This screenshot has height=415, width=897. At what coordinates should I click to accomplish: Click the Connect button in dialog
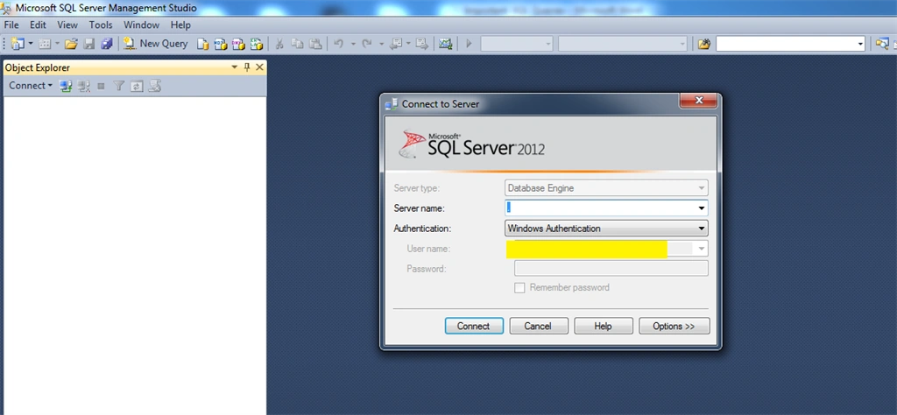click(x=474, y=326)
